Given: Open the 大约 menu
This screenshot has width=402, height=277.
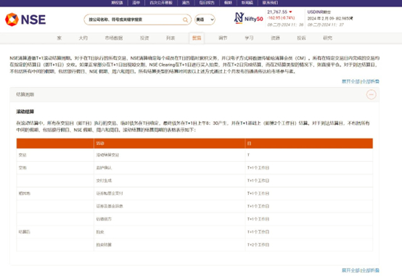Looking at the screenshot, I should tap(83, 38).
